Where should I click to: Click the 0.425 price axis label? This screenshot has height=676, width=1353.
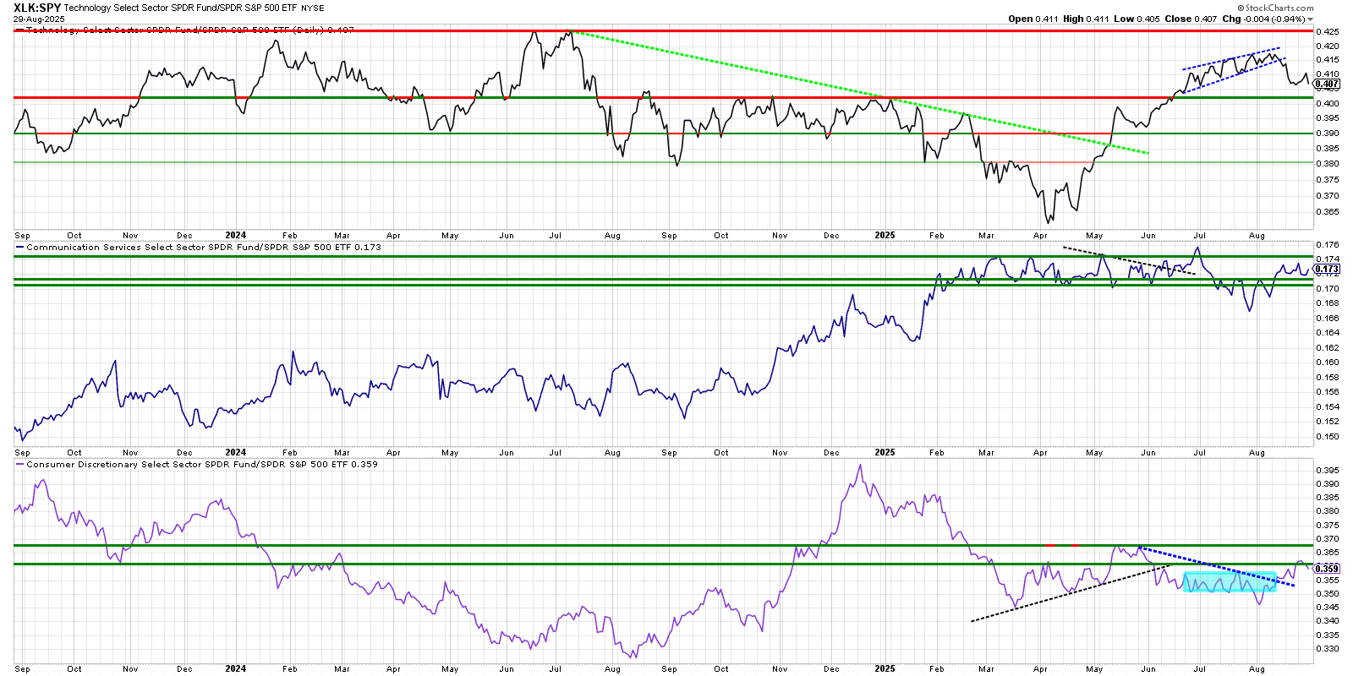(1328, 31)
